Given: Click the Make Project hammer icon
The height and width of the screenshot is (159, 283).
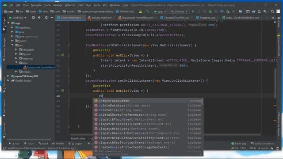Looking at the screenshot, I should 148,11.
